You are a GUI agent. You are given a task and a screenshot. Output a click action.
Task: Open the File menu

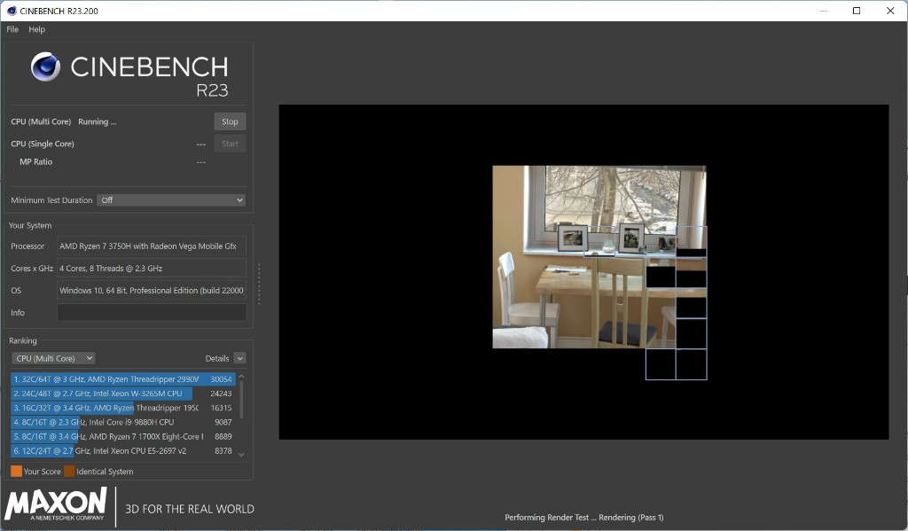(12, 29)
